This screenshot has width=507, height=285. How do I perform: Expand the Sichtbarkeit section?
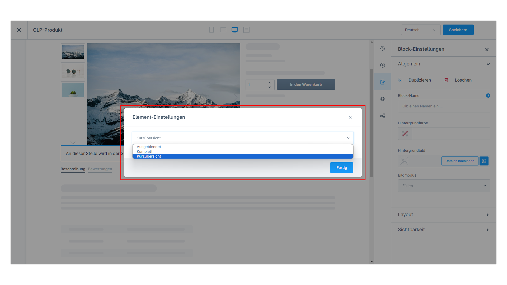pyautogui.click(x=444, y=230)
